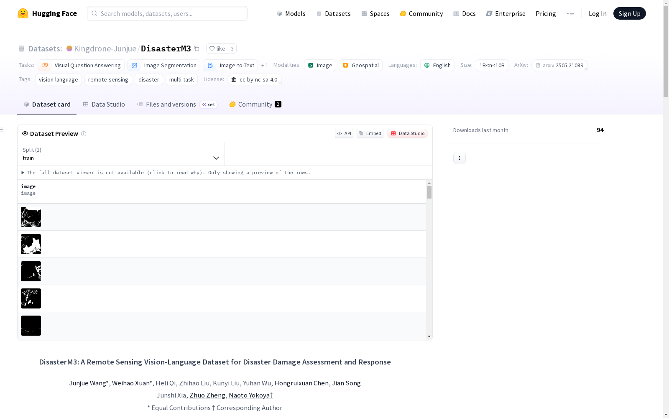Image resolution: width=669 pixels, height=418 pixels.
Task: Expand the navigation overflow menu icon
Action: click(x=570, y=13)
